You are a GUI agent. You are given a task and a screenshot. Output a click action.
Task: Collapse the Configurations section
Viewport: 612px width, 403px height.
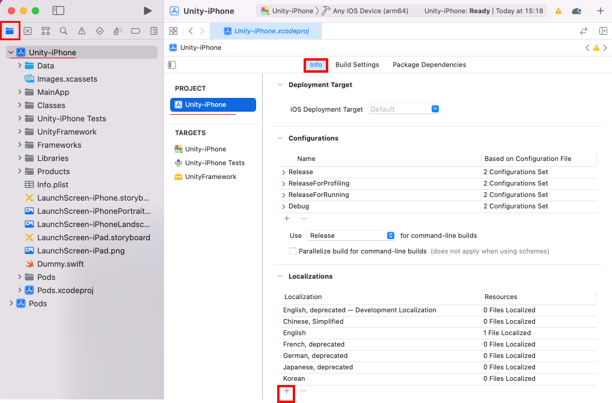click(280, 138)
